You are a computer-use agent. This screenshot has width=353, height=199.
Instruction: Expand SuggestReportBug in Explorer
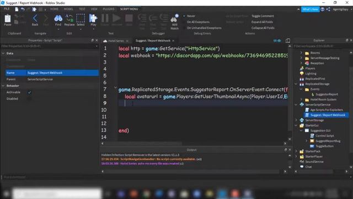click(x=307, y=141)
